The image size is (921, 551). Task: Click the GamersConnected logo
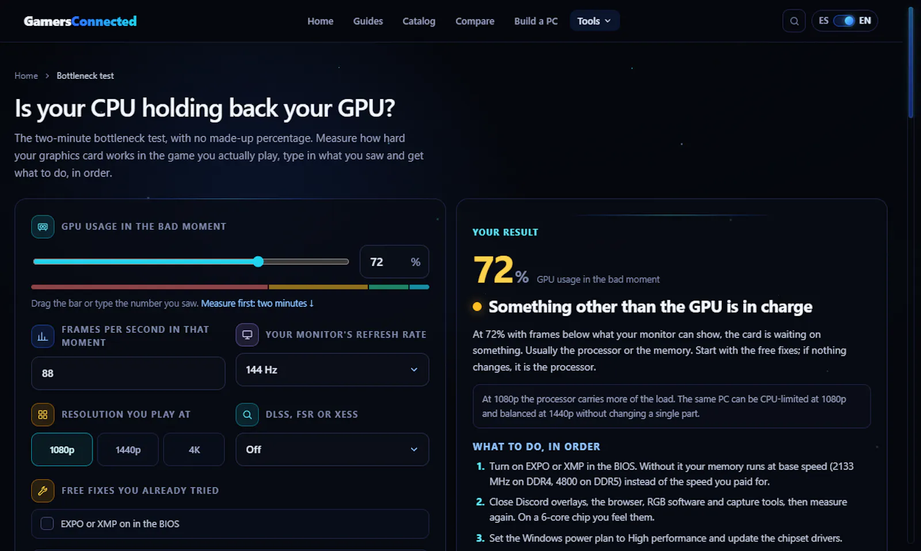[x=80, y=21]
